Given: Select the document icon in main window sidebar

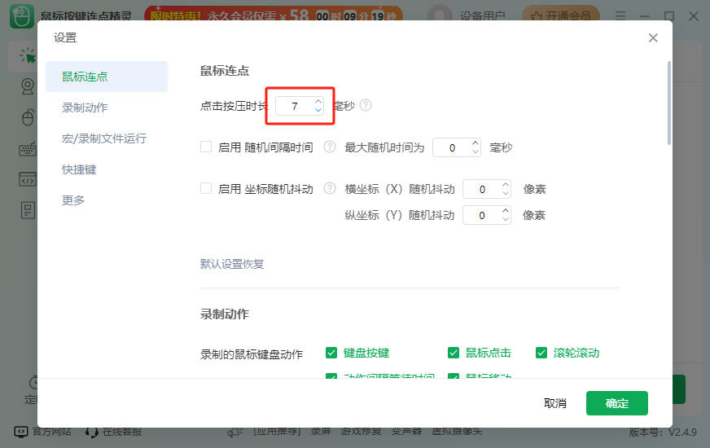Looking at the screenshot, I should pyautogui.click(x=28, y=210).
